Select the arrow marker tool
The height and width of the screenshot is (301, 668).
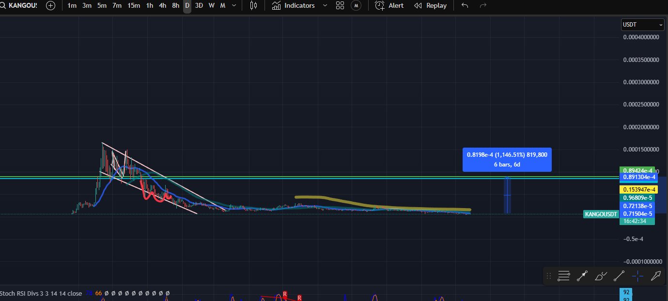[x=656, y=276]
